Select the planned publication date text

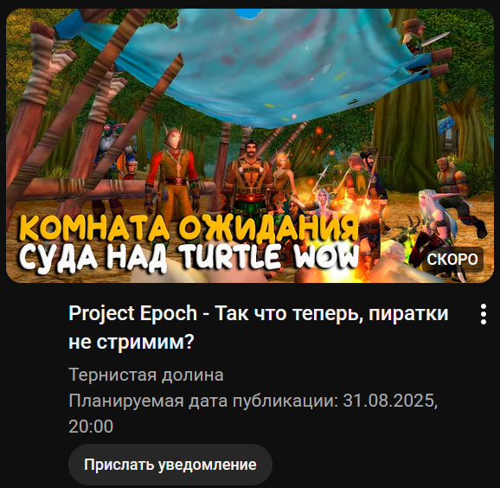(253, 414)
